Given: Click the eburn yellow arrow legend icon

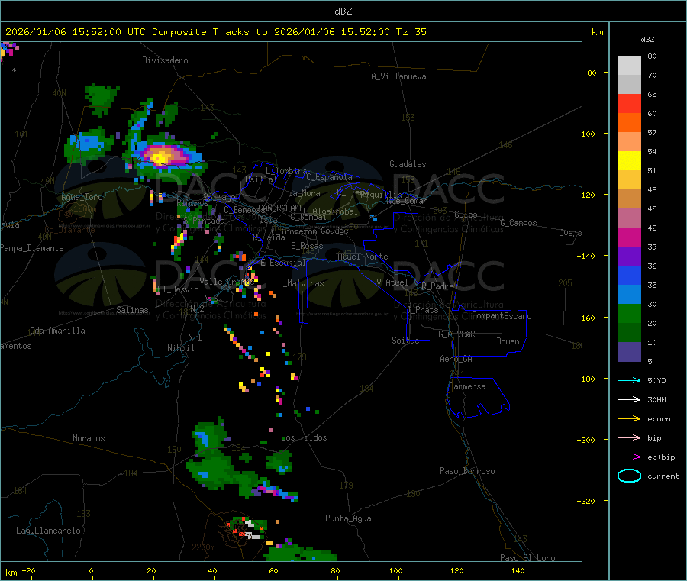Looking at the screenshot, I should pos(629,419).
